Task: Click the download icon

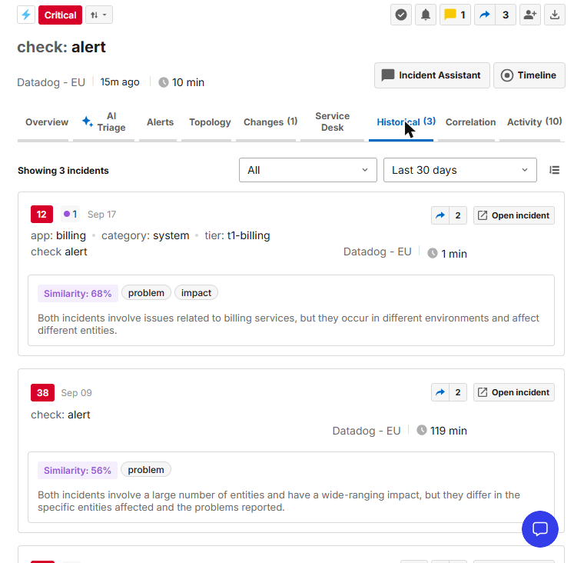Action: pos(555,15)
